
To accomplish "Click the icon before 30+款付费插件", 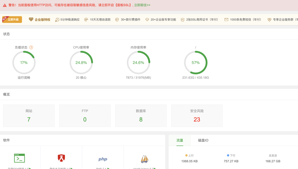I will 117,19.
